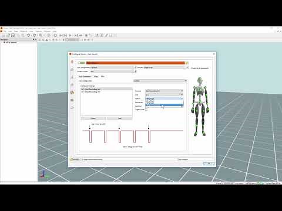Select the third icon in dialog sidebar
The height and width of the screenshot is (211, 282).
72,77
